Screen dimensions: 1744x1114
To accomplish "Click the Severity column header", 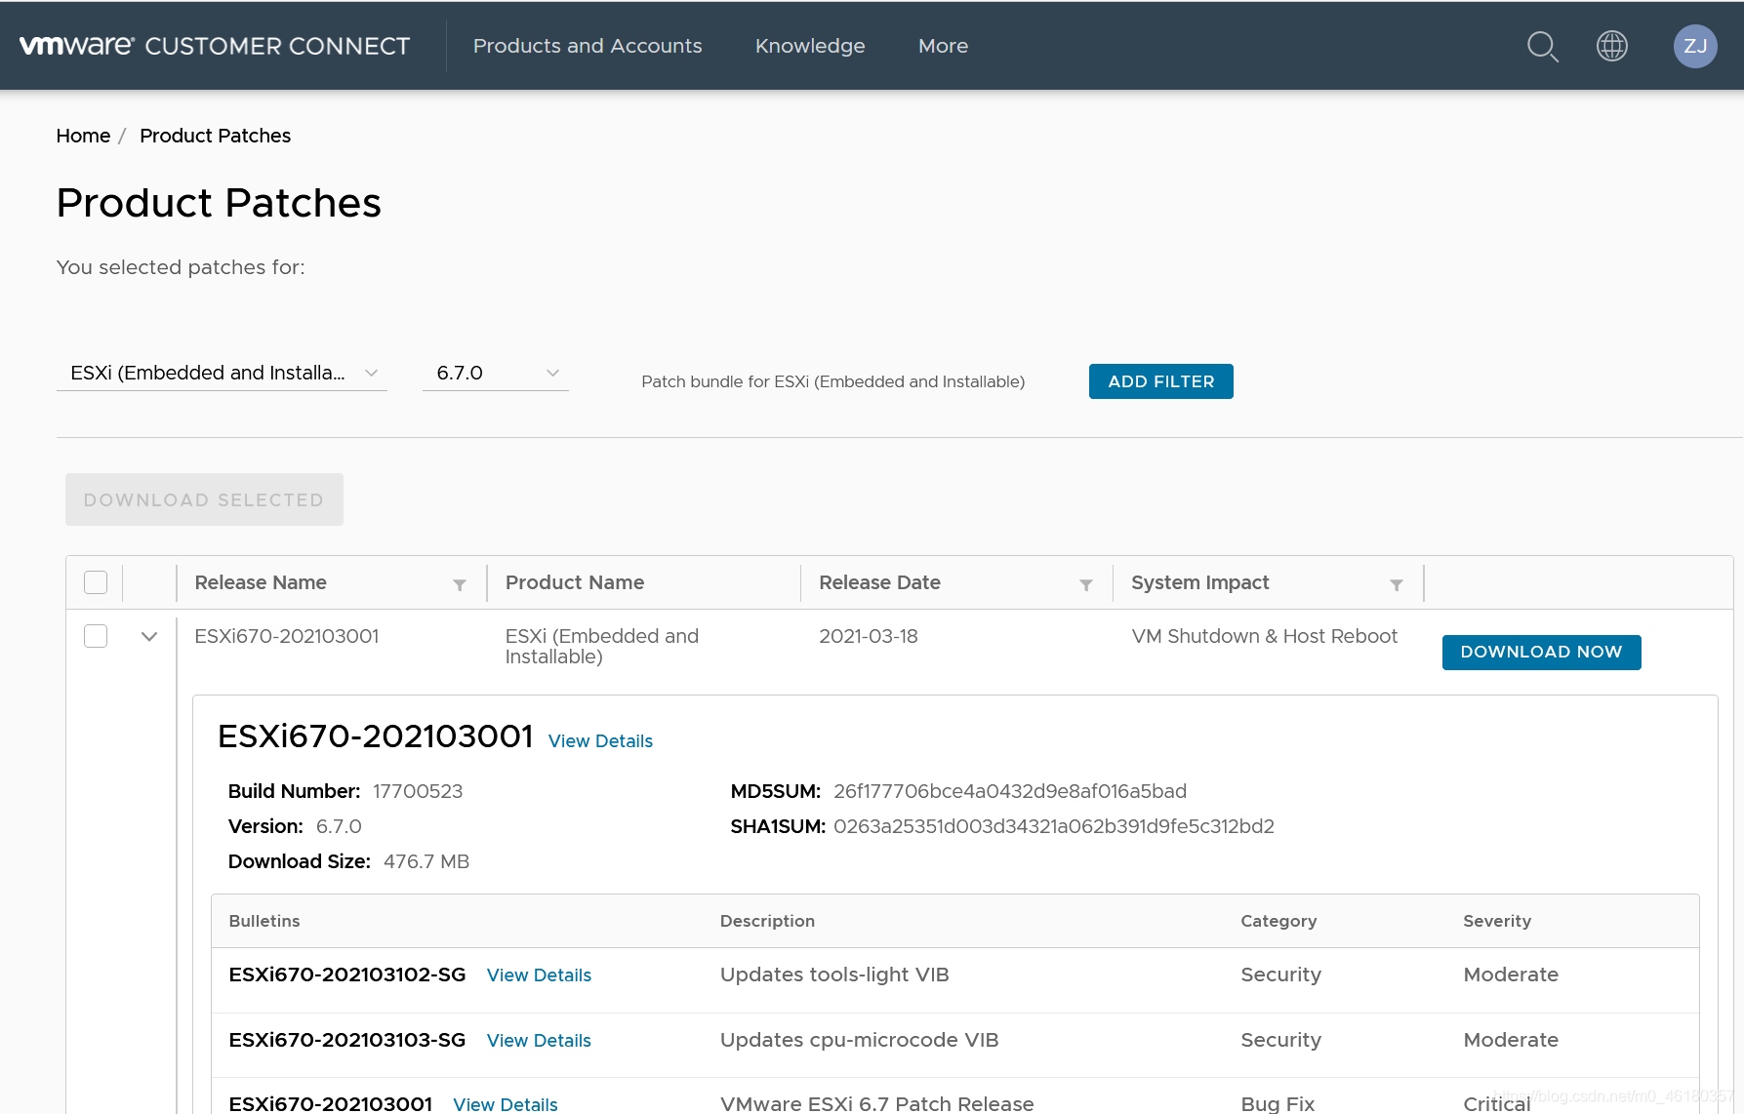I will click(x=1497, y=921).
